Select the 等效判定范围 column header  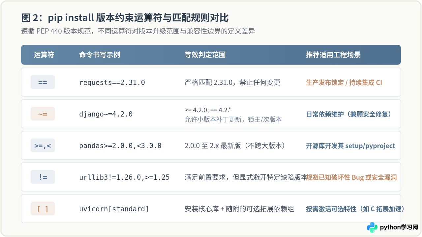point(205,55)
